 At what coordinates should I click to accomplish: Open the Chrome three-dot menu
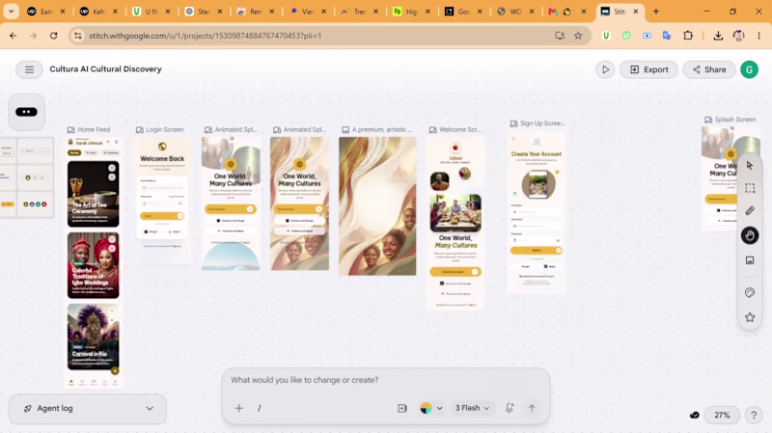(x=758, y=36)
